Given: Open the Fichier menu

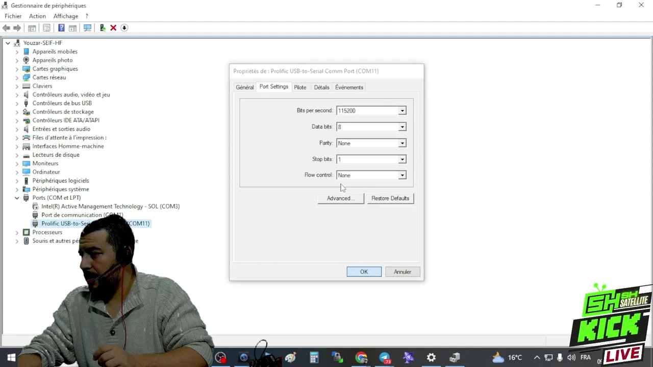Looking at the screenshot, I should click(13, 16).
